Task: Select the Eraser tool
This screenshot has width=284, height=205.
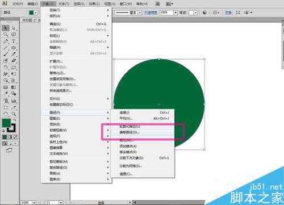Action: coord(14,61)
